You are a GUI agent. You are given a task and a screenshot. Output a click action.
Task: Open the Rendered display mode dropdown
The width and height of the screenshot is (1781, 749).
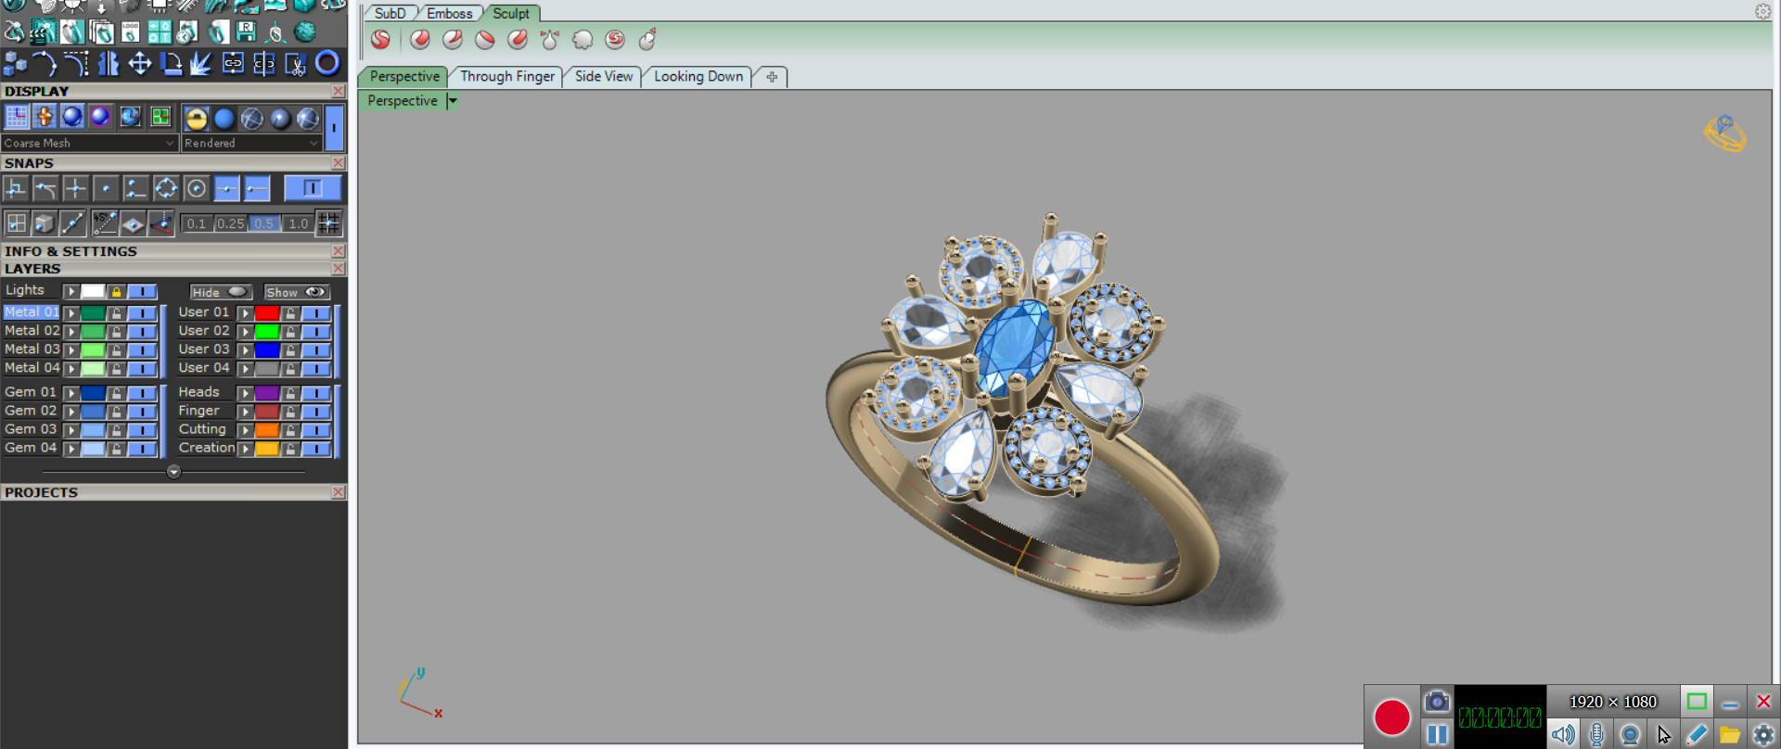[314, 144]
